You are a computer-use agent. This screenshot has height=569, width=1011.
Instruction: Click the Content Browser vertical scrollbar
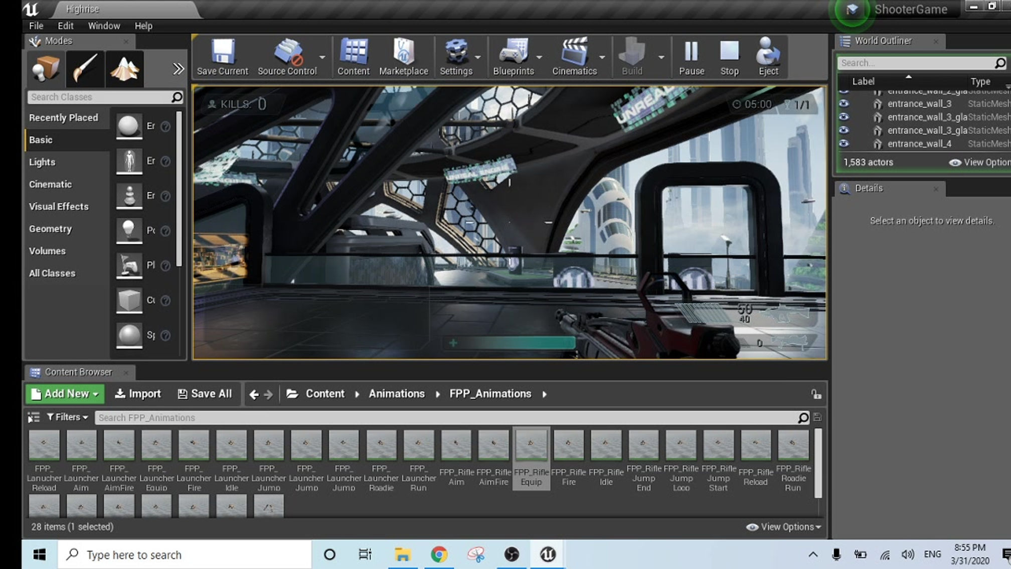(x=818, y=463)
